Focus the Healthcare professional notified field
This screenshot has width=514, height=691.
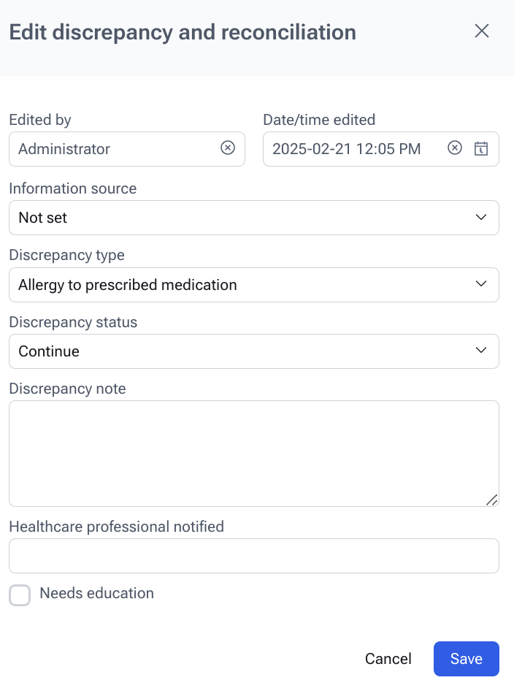253,556
